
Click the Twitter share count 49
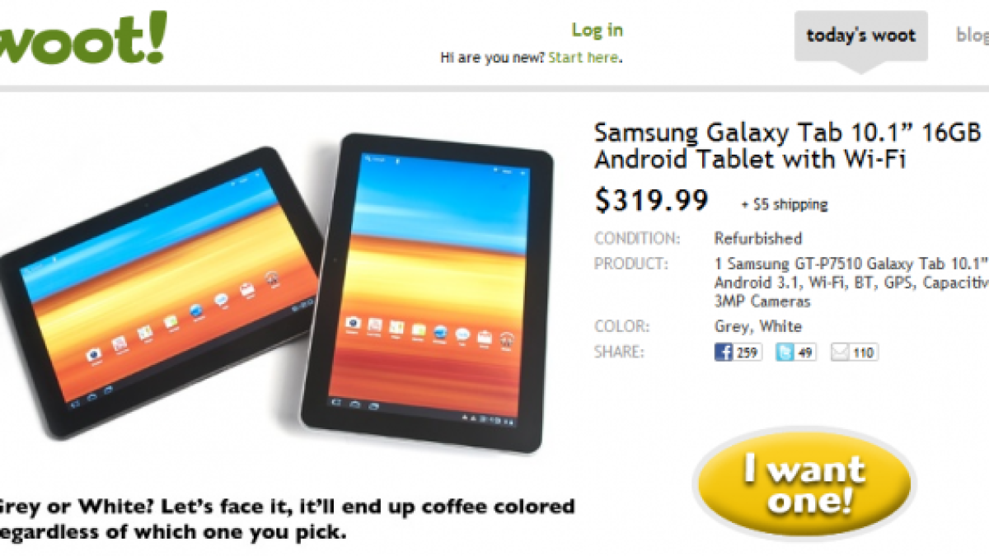805,353
